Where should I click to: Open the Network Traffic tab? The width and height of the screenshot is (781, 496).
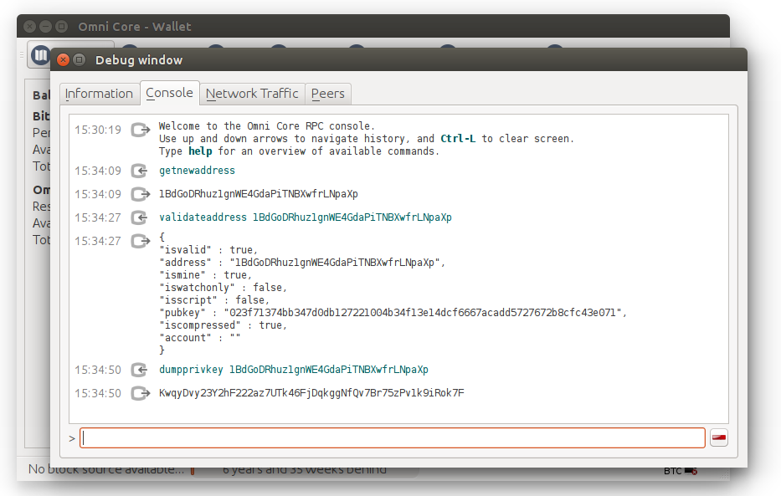point(252,94)
